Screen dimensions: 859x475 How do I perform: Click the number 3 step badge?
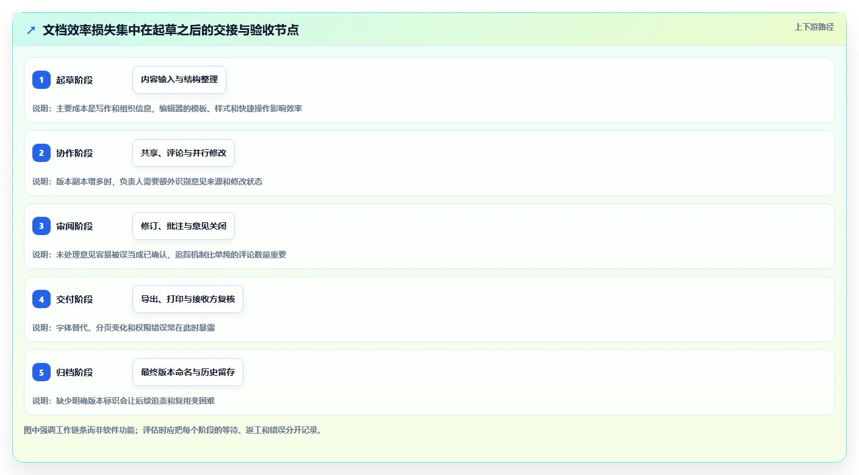pos(41,226)
